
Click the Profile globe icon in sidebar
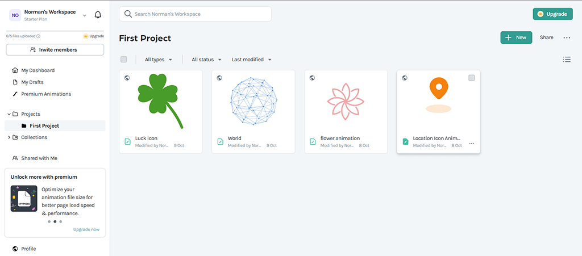[x=15, y=249]
